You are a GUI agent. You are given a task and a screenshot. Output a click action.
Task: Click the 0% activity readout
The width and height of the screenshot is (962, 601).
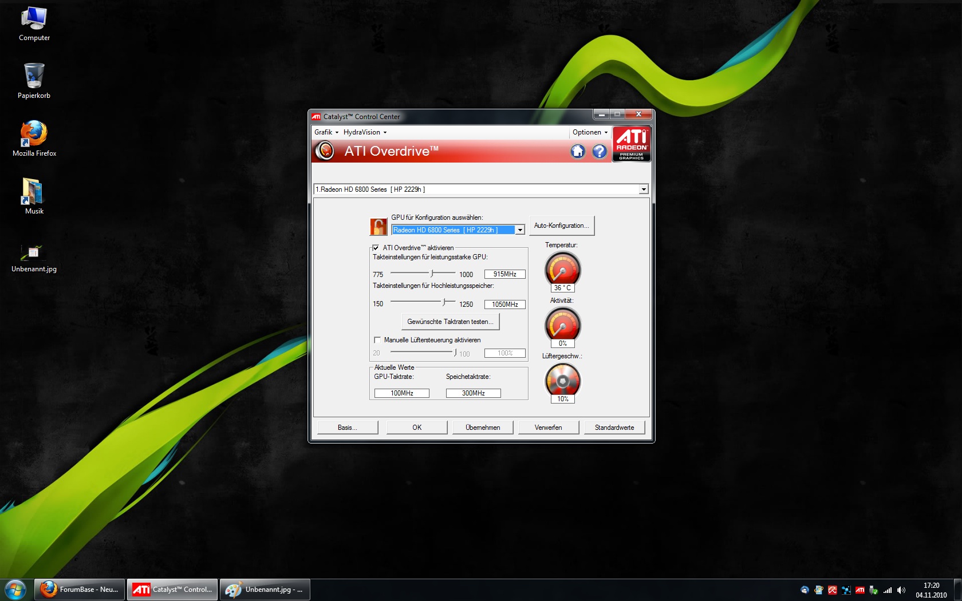(562, 343)
